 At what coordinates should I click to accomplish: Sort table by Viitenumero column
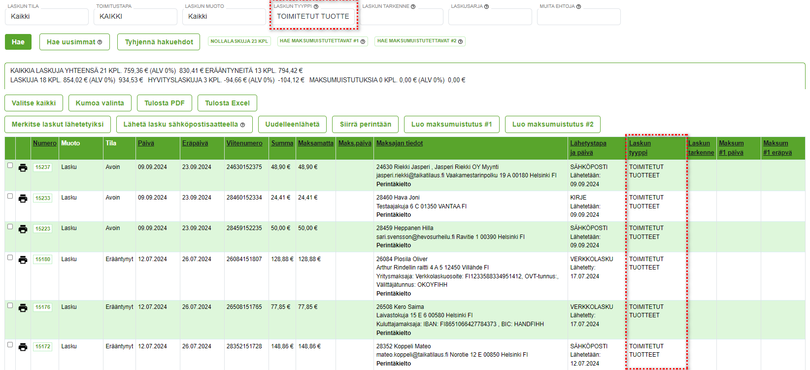click(x=244, y=143)
